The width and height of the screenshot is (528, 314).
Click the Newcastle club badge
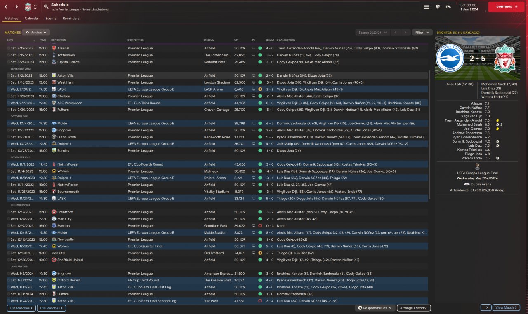(54, 239)
